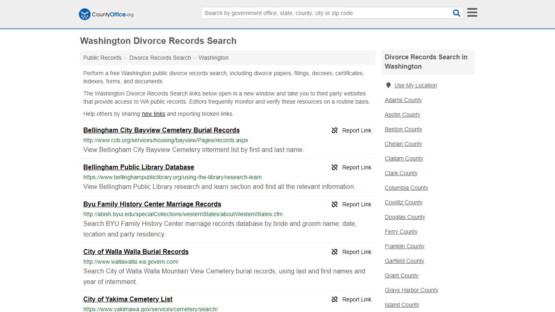This screenshot has width=555, height=312.
Task: Select Columbia County
Action: coord(407,188)
